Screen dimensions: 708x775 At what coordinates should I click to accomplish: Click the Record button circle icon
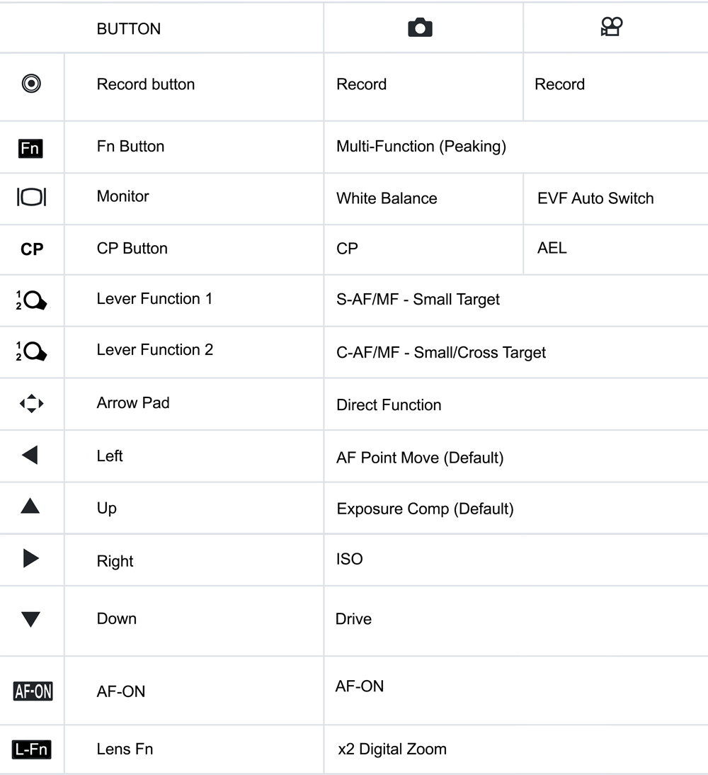pos(31,84)
